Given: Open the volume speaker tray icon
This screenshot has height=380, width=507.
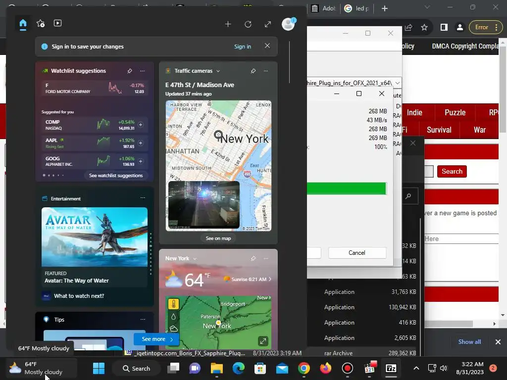Looking at the screenshot, I should pos(444,368).
